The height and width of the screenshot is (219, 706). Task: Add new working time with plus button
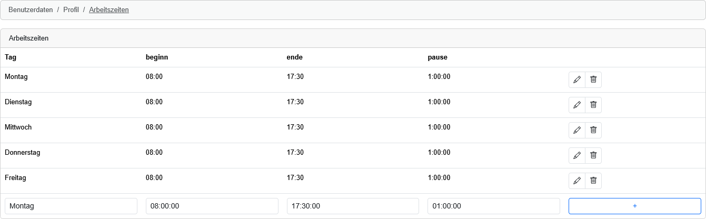pos(635,206)
